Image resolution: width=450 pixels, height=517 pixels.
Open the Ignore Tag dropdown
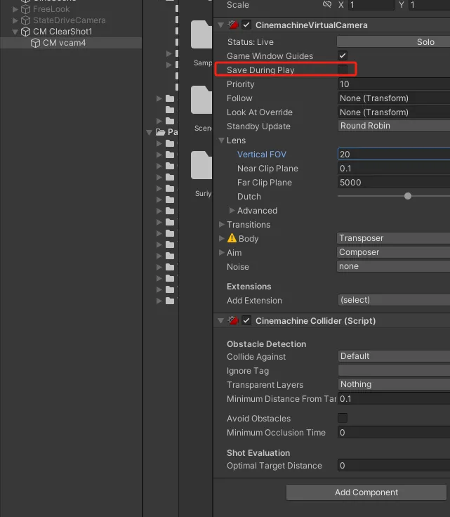click(x=394, y=370)
